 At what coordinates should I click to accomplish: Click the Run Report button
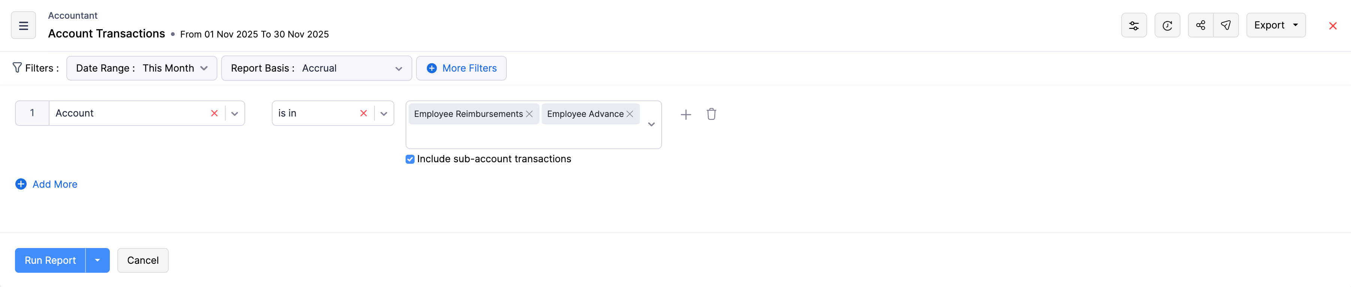49,260
